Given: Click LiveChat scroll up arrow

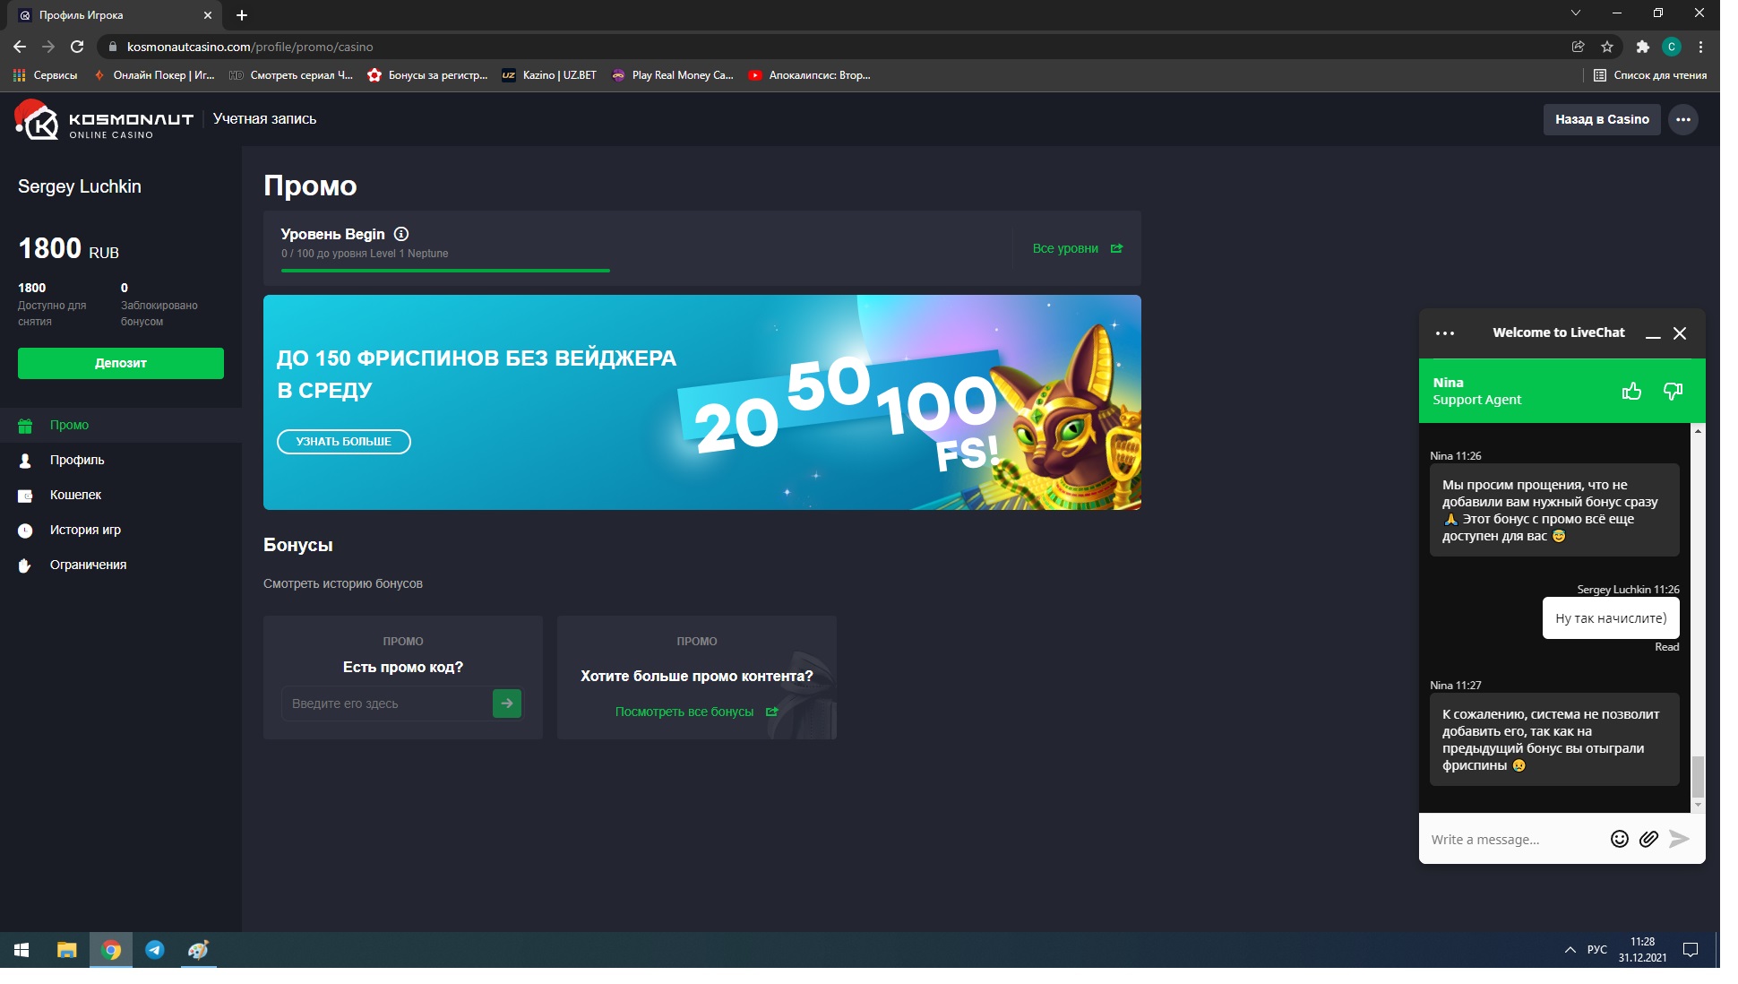Looking at the screenshot, I should (1698, 431).
